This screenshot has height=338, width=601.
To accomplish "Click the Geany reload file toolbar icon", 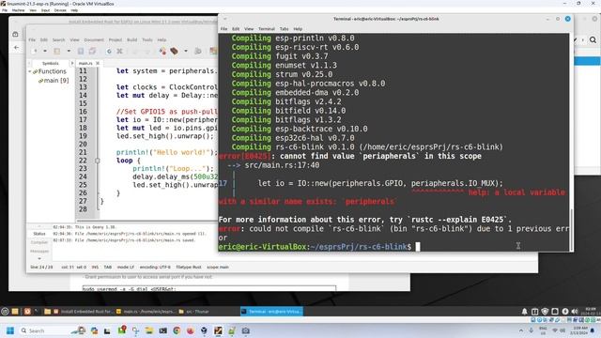I will 109,51.
